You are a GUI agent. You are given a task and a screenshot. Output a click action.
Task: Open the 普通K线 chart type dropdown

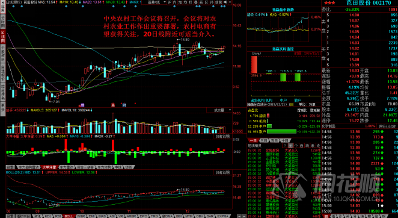click(x=157, y=2)
